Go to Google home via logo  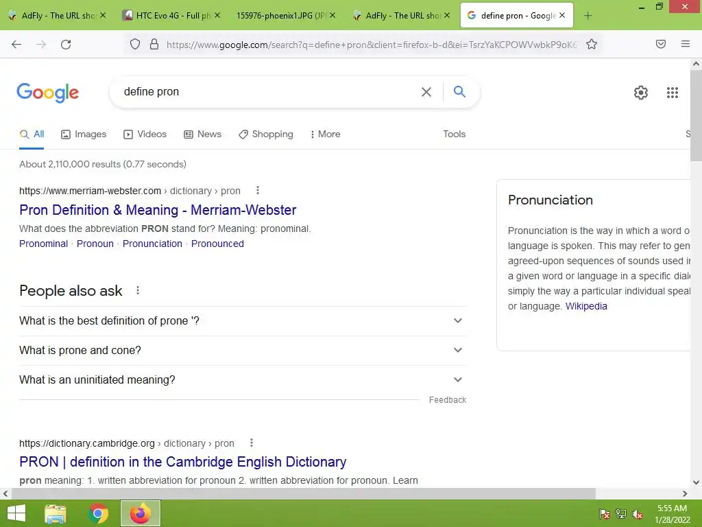[47, 93]
